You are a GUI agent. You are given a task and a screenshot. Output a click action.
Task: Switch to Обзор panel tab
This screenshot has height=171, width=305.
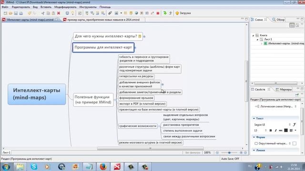click(278, 19)
